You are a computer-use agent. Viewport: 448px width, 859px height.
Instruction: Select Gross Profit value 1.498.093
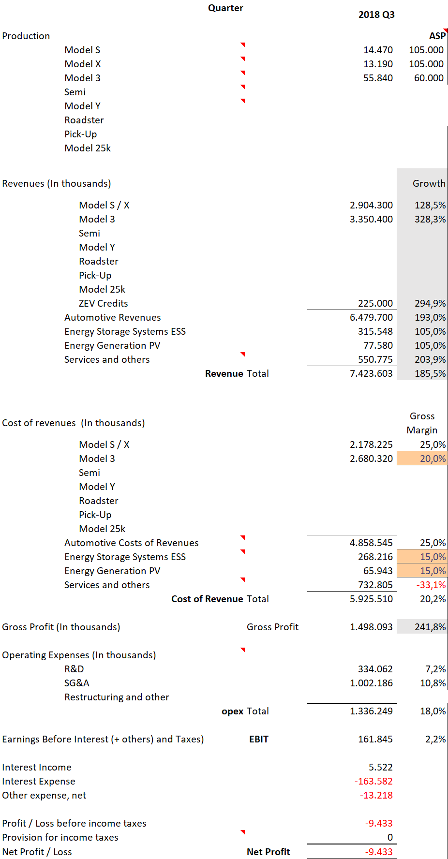pyautogui.click(x=371, y=627)
